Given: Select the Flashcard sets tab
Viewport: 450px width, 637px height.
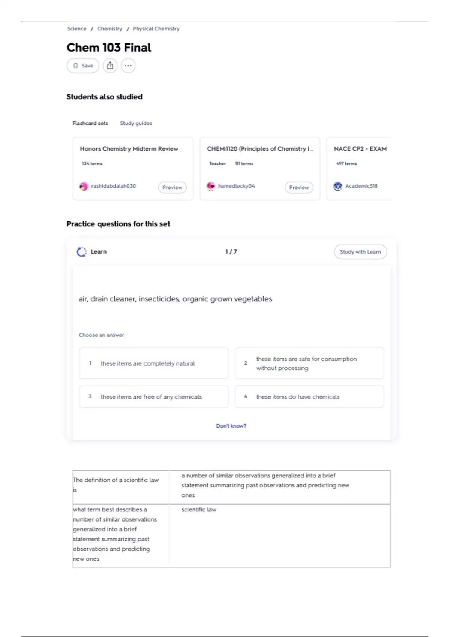Looking at the screenshot, I should (90, 123).
